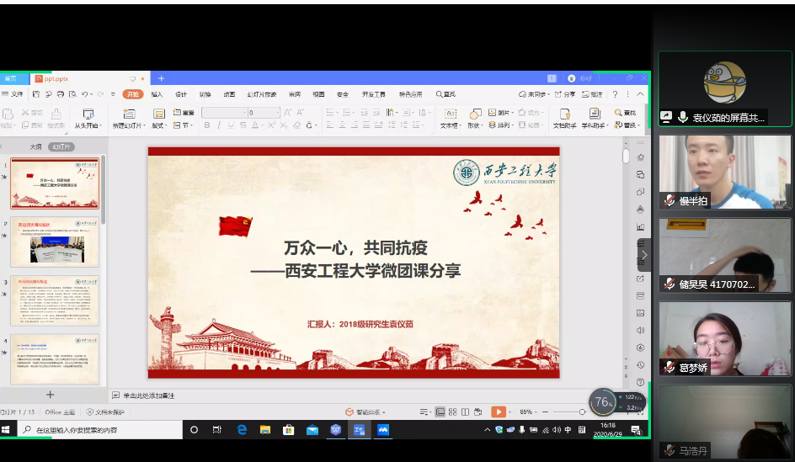The image size is (795, 462).
Task: Toggle bold formatting
Action: (x=207, y=125)
